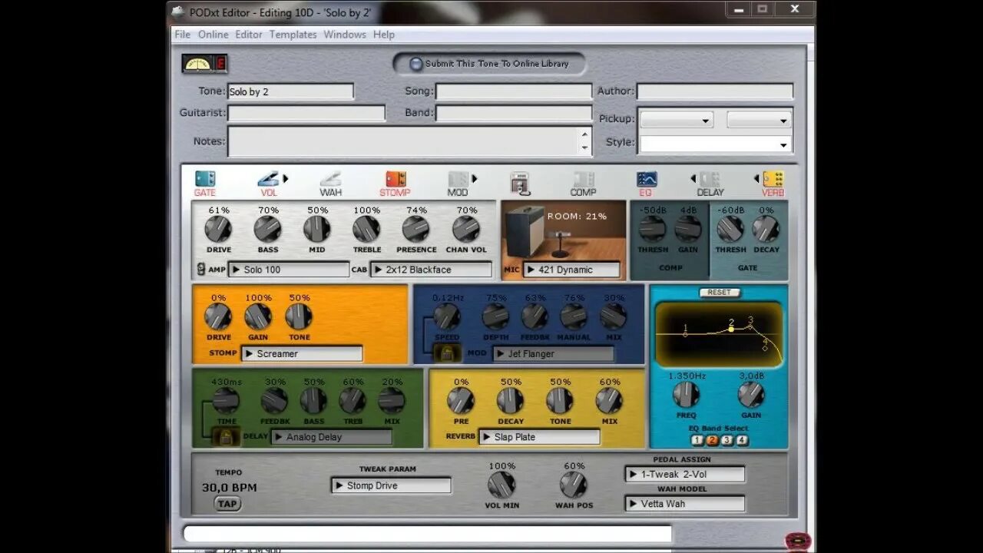Click the COMP THRESH knob
This screenshot has width=983, height=553.
(x=652, y=229)
